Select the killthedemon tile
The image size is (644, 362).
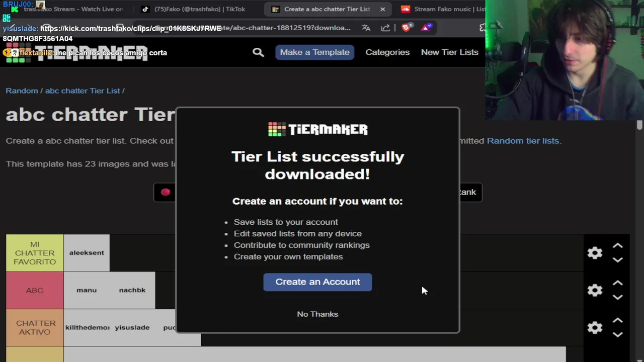point(87,327)
